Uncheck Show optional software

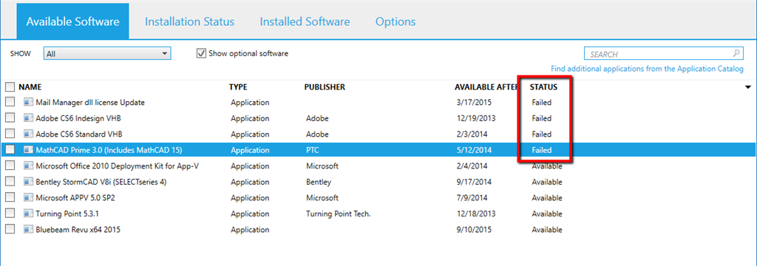click(201, 54)
